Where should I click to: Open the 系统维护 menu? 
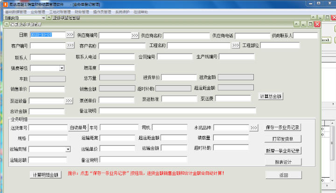point(122,12)
